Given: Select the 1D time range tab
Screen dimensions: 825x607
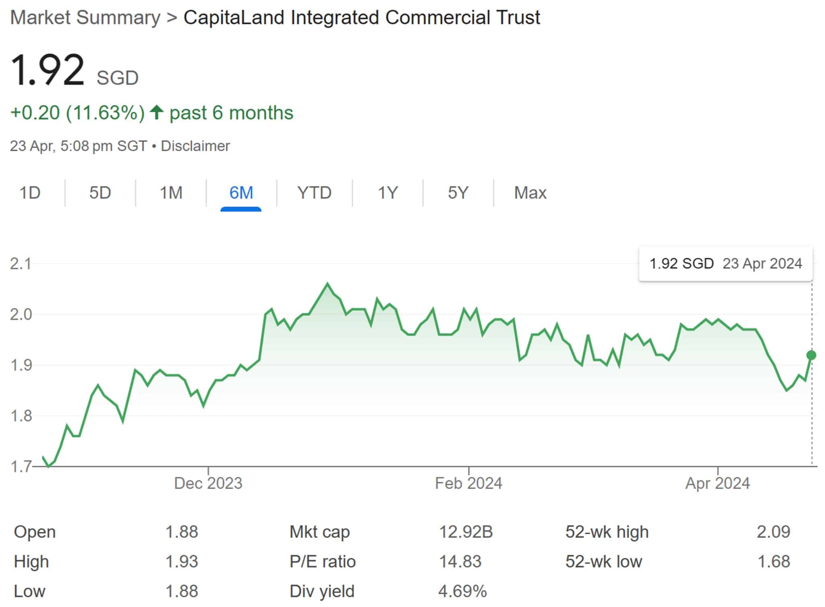Looking at the screenshot, I should (x=30, y=193).
